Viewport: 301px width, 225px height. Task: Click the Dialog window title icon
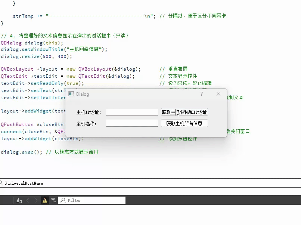(71, 94)
